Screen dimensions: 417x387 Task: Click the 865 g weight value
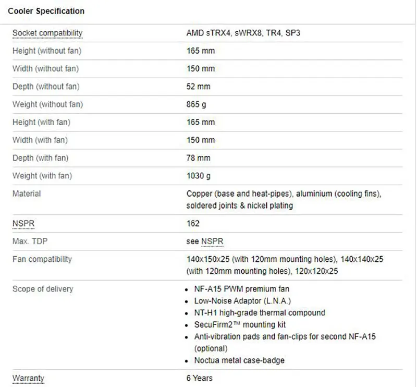tap(197, 104)
